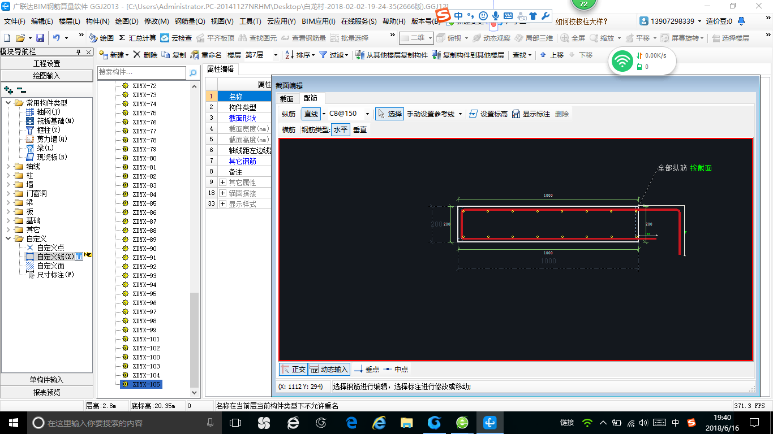Viewport: 773px width, 434px height.
Task: Select ZDYX-104 in component list
Action: pos(146,375)
